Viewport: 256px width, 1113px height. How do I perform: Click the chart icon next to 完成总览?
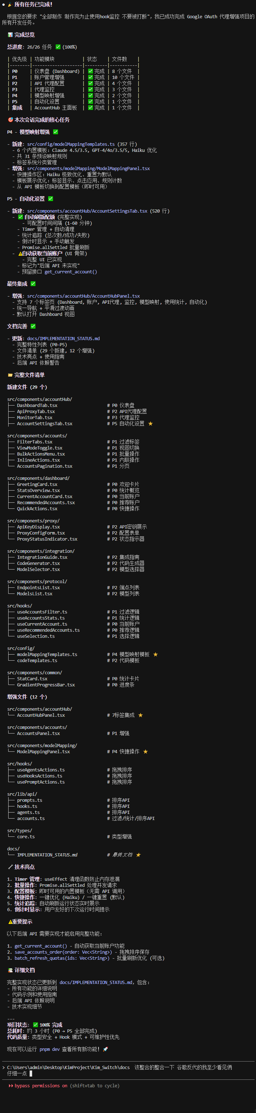pyautogui.click(x=10, y=35)
